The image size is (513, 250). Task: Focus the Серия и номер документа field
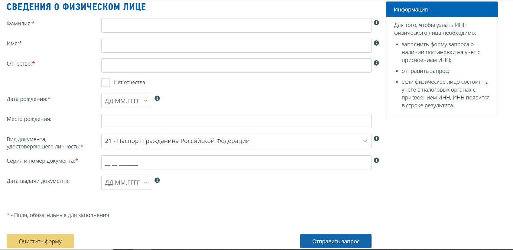(236, 163)
